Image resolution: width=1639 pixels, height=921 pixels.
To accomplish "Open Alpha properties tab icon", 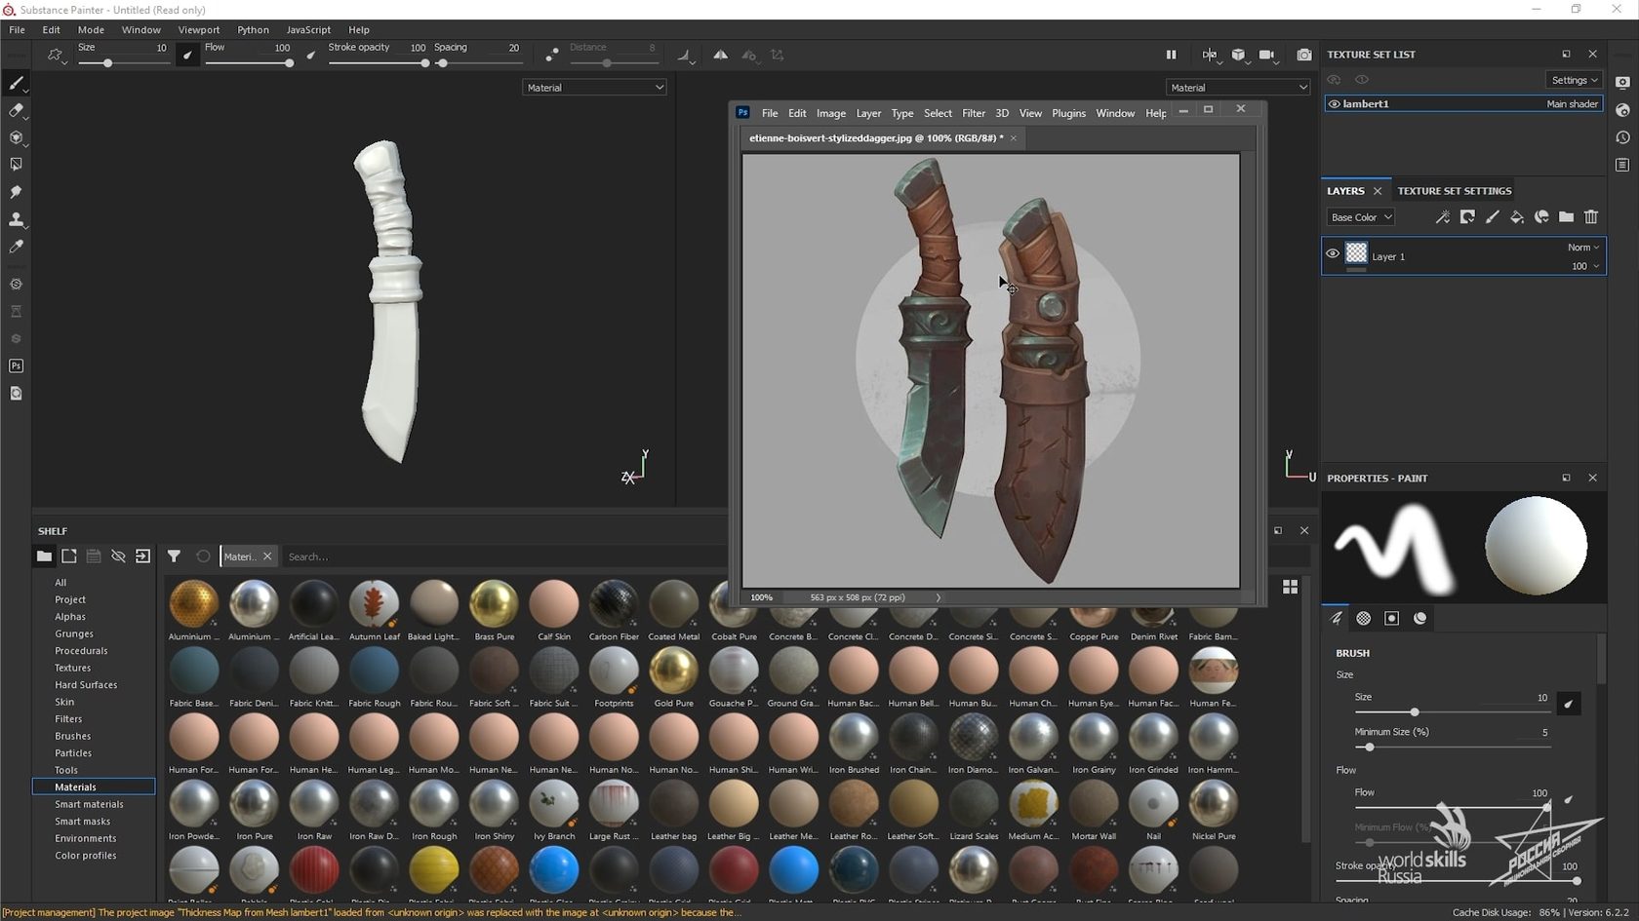I will 1364,618.
